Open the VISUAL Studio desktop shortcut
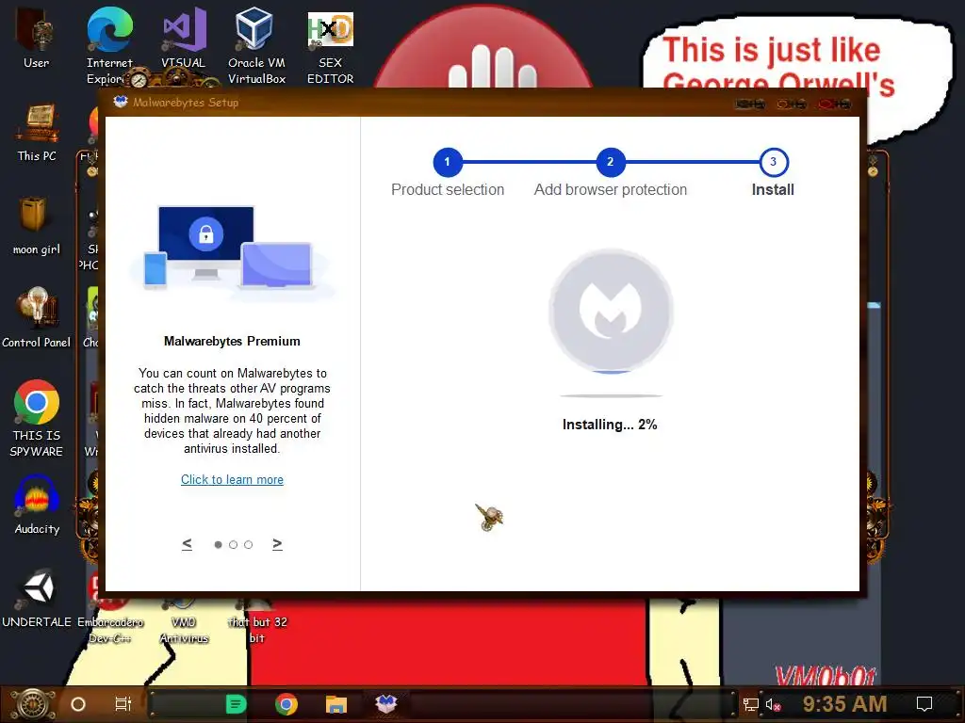This screenshot has height=723, width=965. [183, 38]
